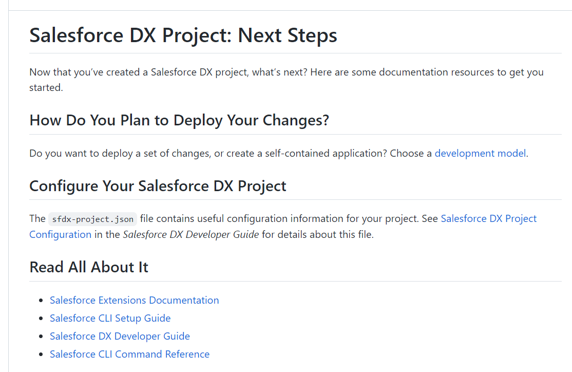Follow the Salesforce CLI Setup Guide link

(110, 318)
